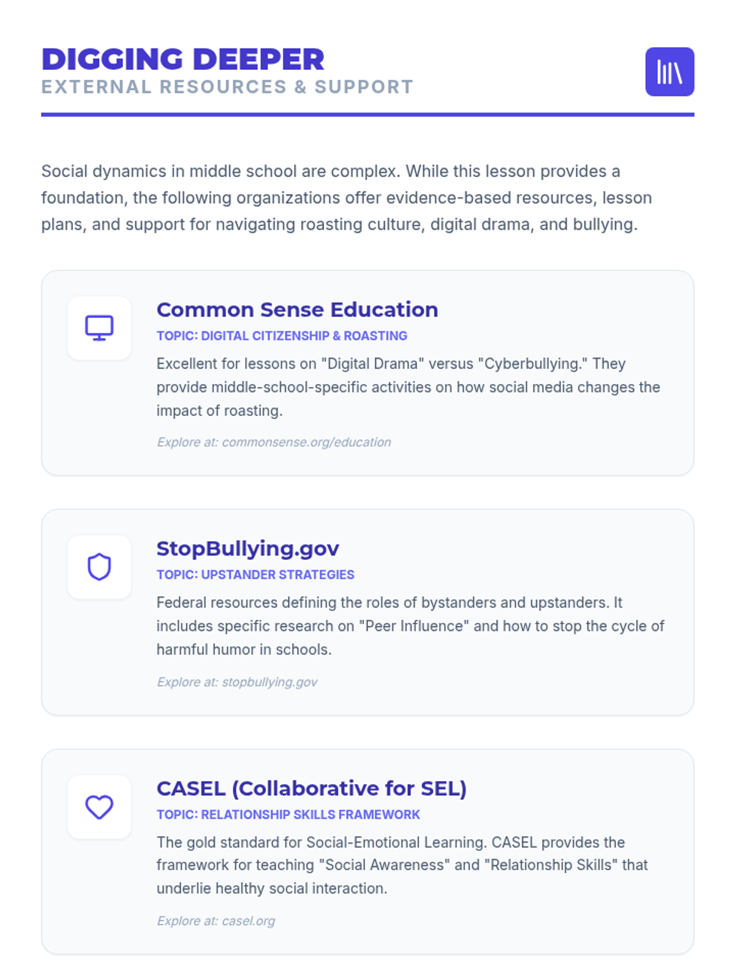Click the Digging Deeper title
The width and height of the screenshot is (735, 980).
coord(183,59)
